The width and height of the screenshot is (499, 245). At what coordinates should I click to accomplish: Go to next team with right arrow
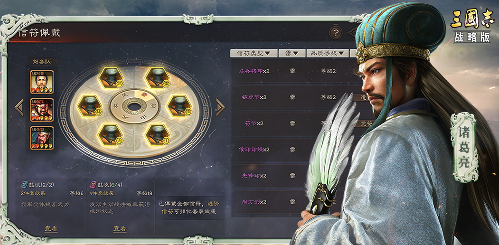(x=220, y=107)
